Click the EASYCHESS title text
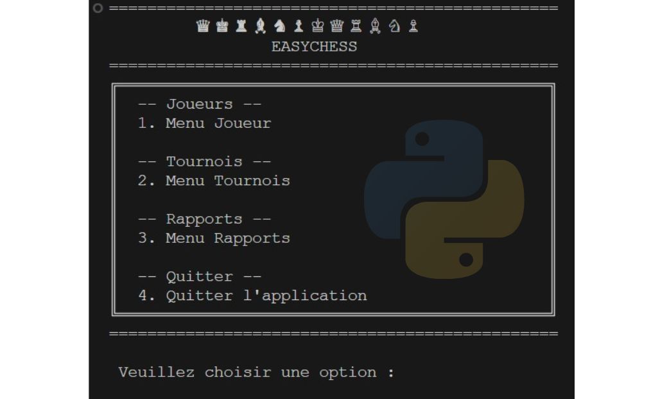660x399 pixels. click(314, 46)
